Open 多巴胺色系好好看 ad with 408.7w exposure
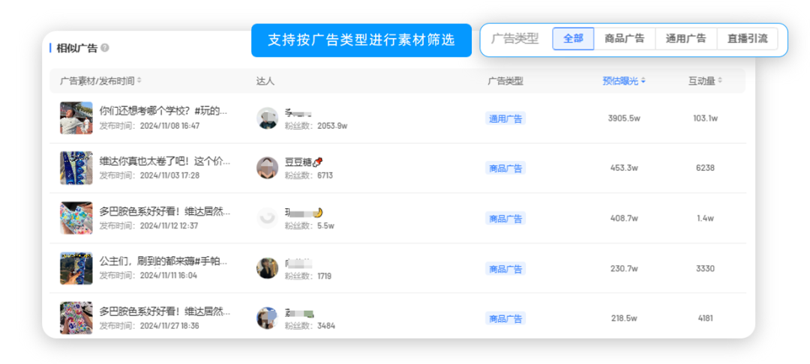Screen dimensions: 810x364 pyautogui.click(x=165, y=211)
